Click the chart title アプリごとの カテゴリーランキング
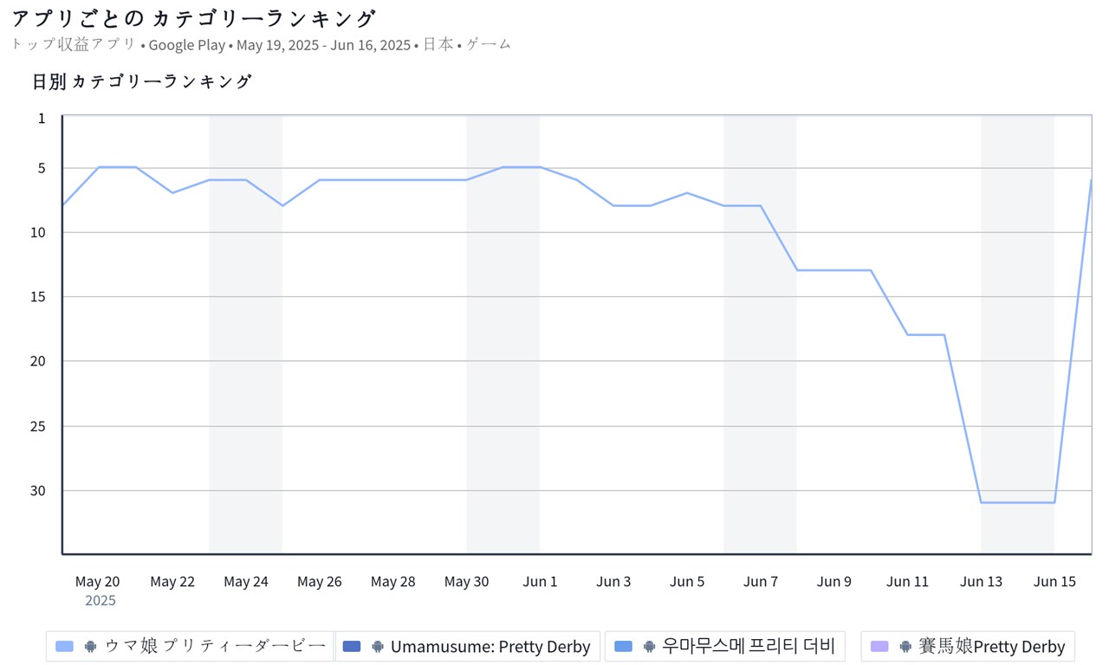 click(x=193, y=18)
